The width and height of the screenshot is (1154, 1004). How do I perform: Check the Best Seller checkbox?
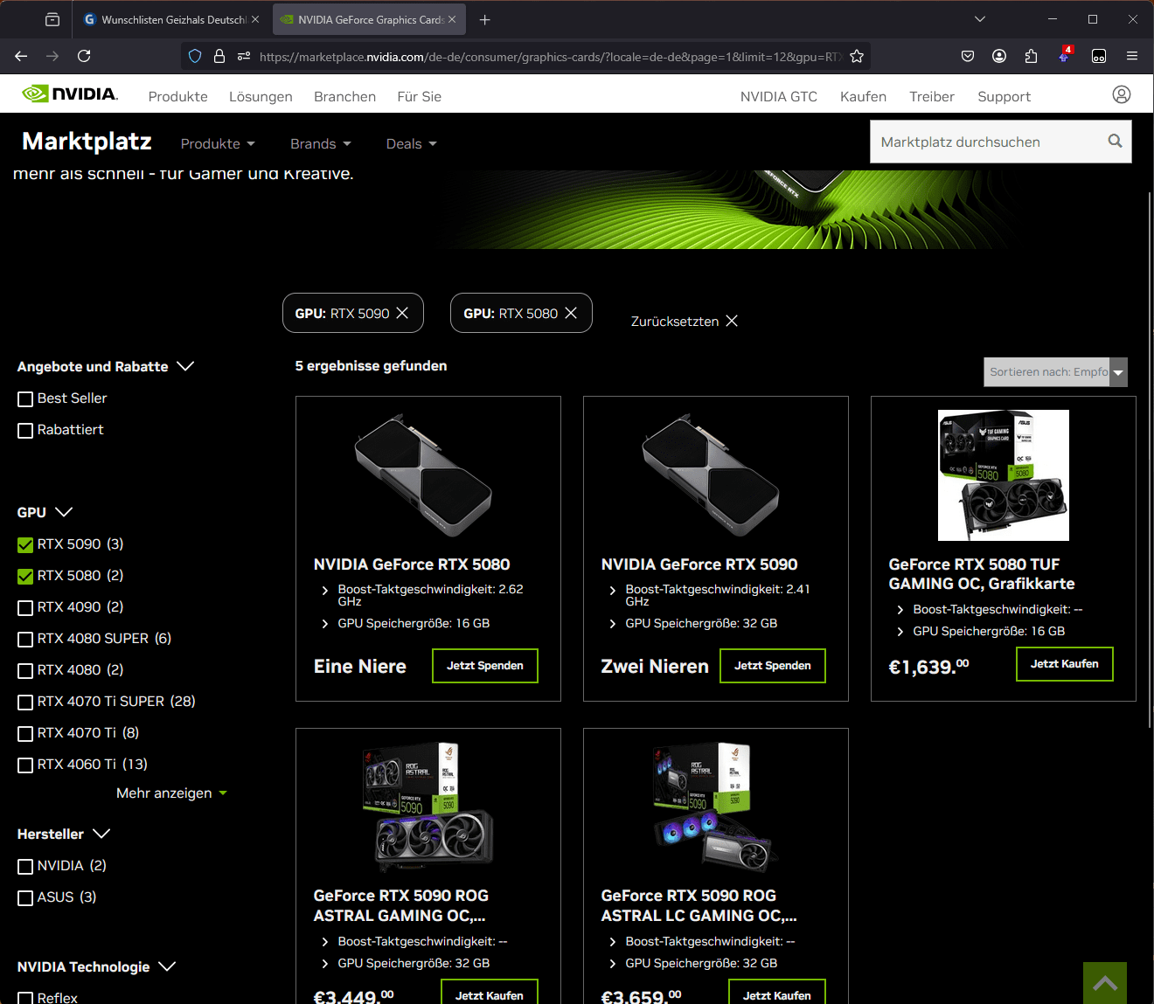coord(25,399)
